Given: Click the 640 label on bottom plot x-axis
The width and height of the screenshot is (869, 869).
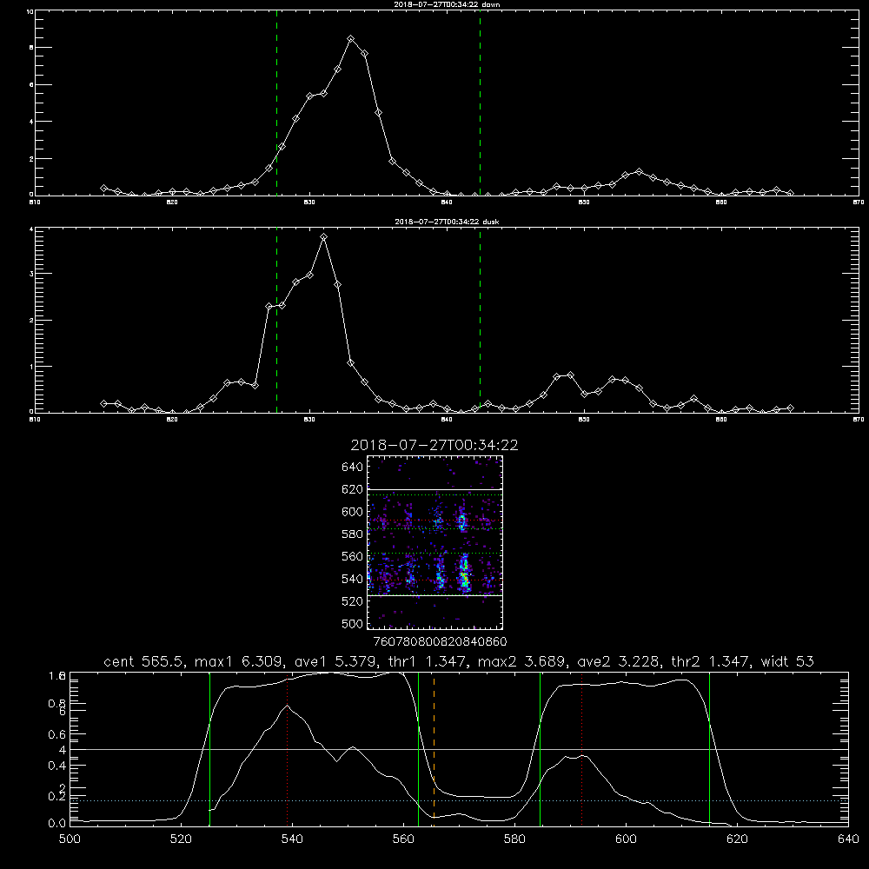Looking at the screenshot, I should point(848,839).
